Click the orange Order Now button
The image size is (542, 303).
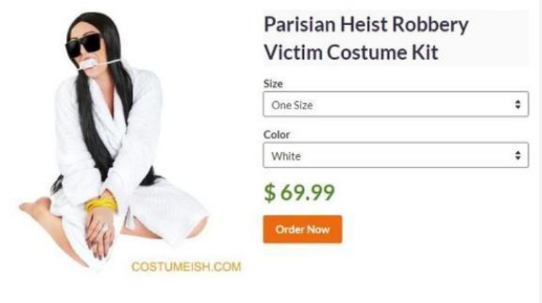[x=303, y=230]
